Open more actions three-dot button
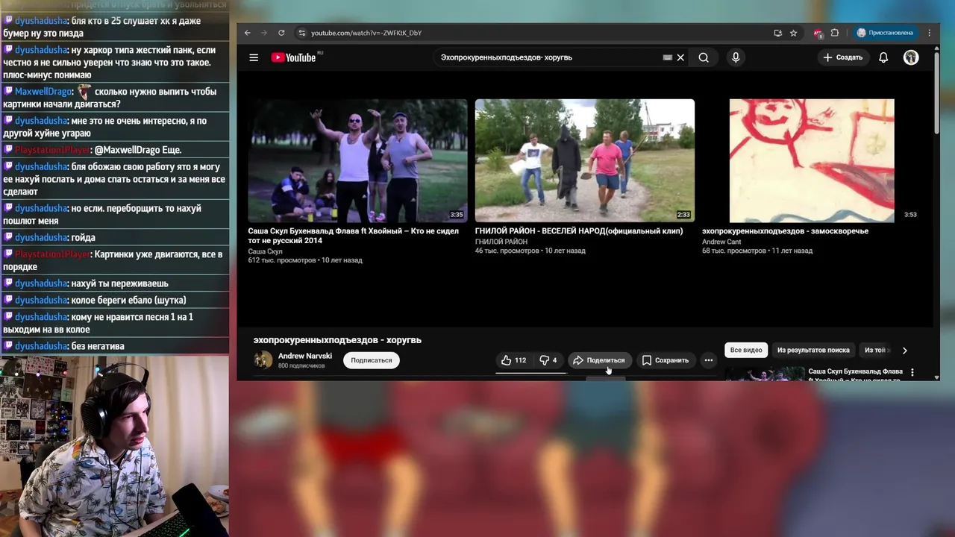955x537 pixels. (x=709, y=360)
